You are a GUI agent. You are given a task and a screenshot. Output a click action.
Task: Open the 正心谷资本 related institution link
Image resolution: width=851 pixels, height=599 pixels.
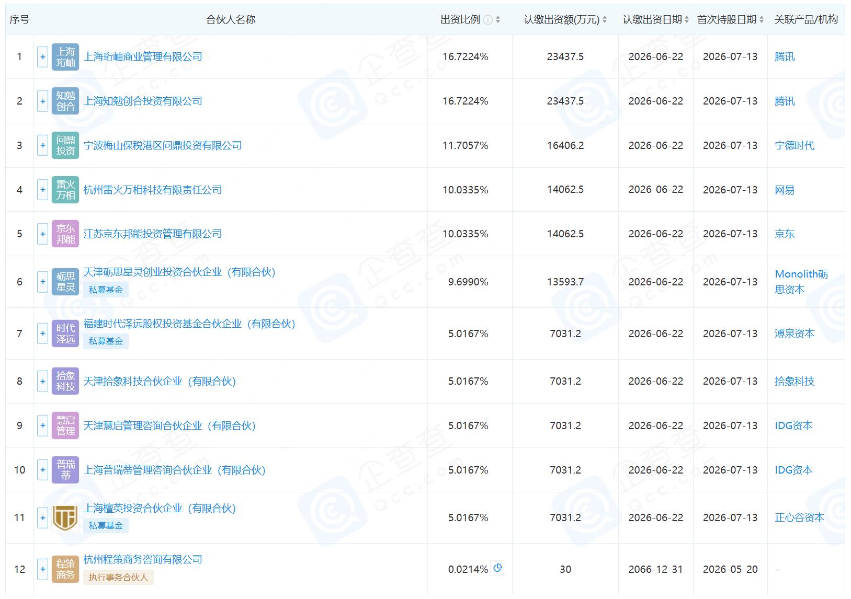pyautogui.click(x=799, y=517)
